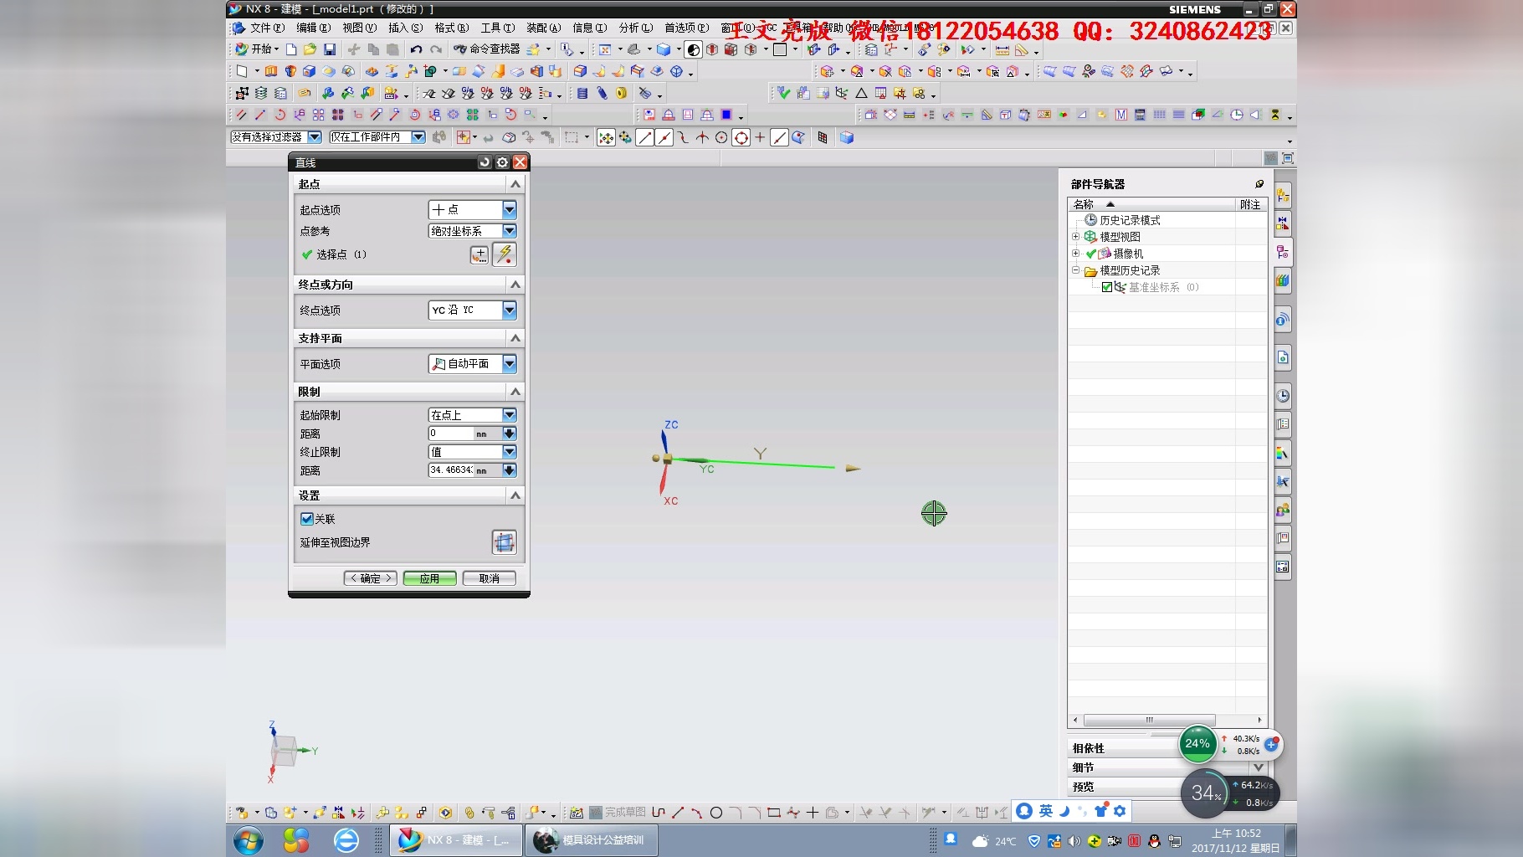Toggle the point on curve snap
The height and width of the screenshot is (857, 1523).
tap(779, 137)
